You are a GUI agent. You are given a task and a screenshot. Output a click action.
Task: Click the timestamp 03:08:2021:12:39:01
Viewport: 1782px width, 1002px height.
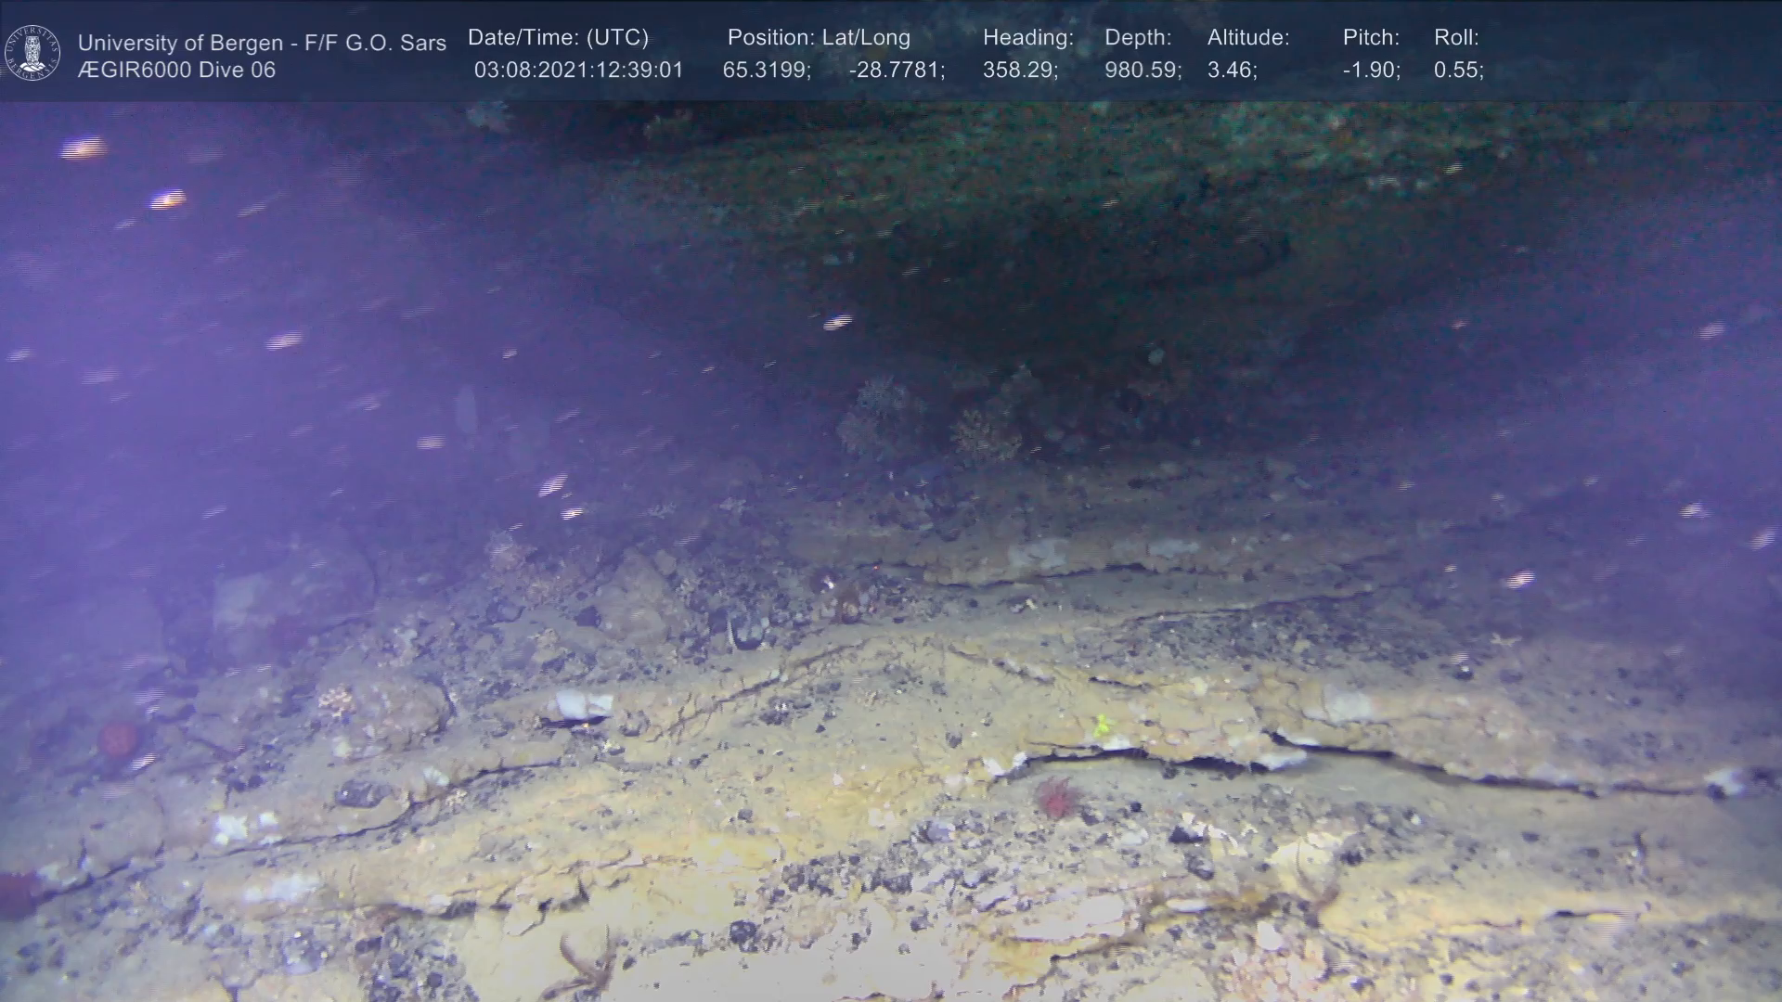pos(578,71)
